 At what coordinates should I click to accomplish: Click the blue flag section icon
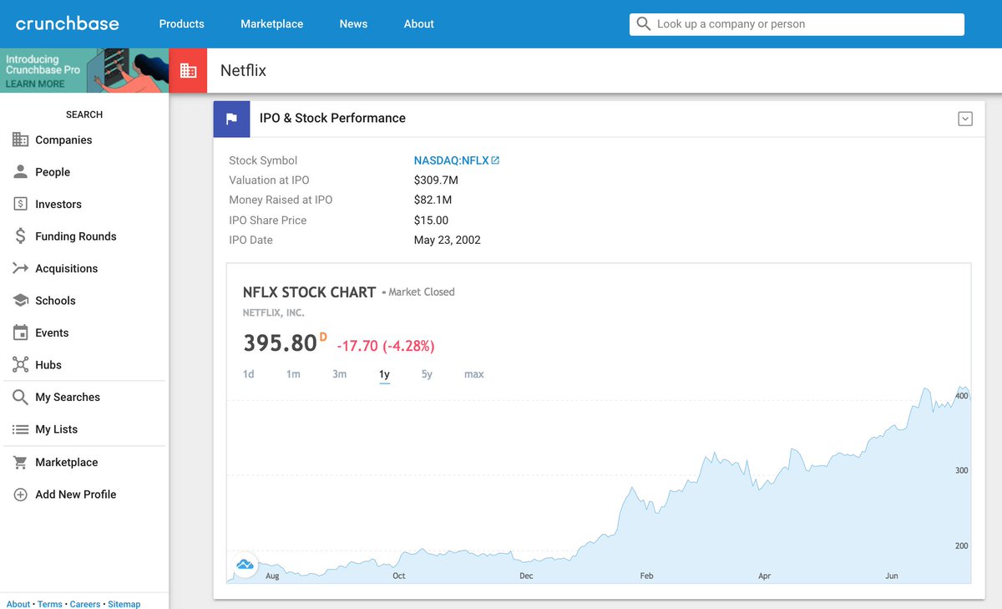(232, 119)
